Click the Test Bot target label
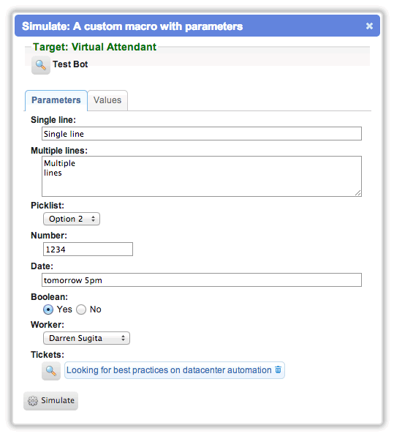 (70, 64)
